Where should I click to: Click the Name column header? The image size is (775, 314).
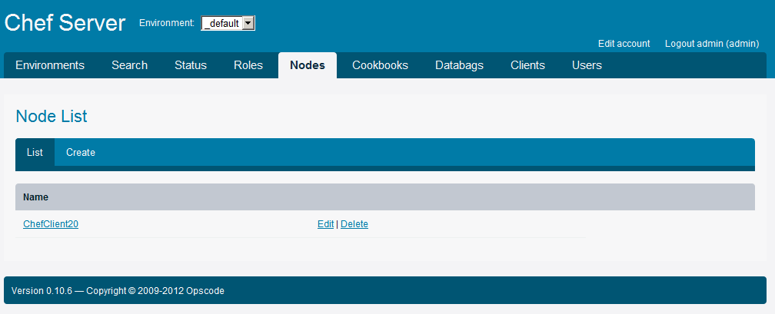point(35,197)
